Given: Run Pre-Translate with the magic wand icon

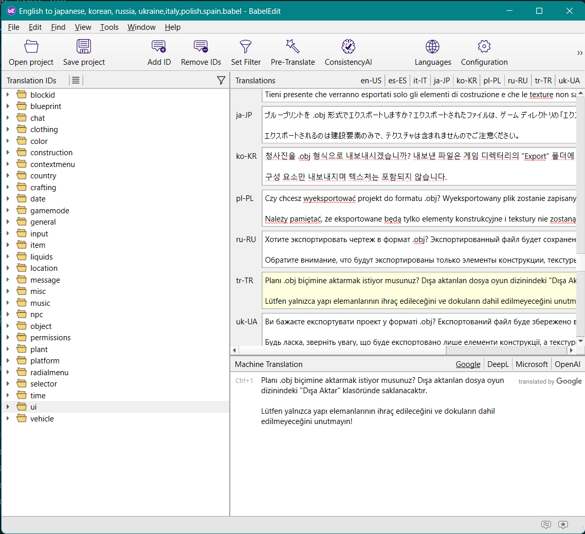Looking at the screenshot, I should tap(292, 47).
